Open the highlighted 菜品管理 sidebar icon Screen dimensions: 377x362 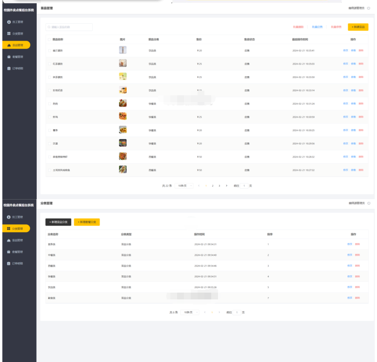click(x=9, y=45)
